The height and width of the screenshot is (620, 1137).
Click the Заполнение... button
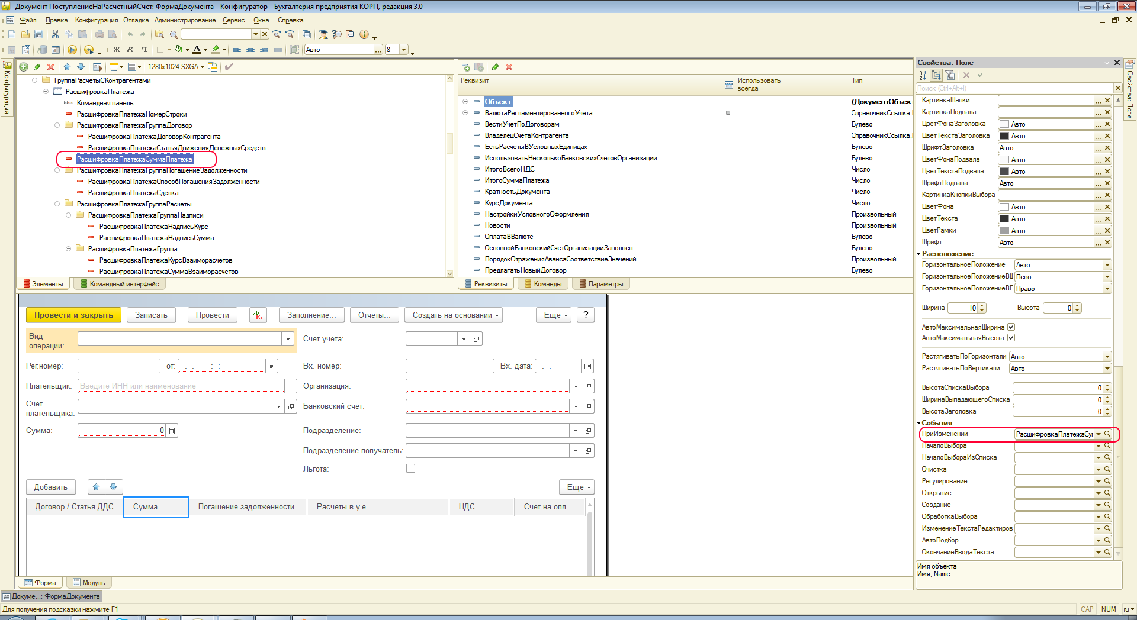[311, 315]
